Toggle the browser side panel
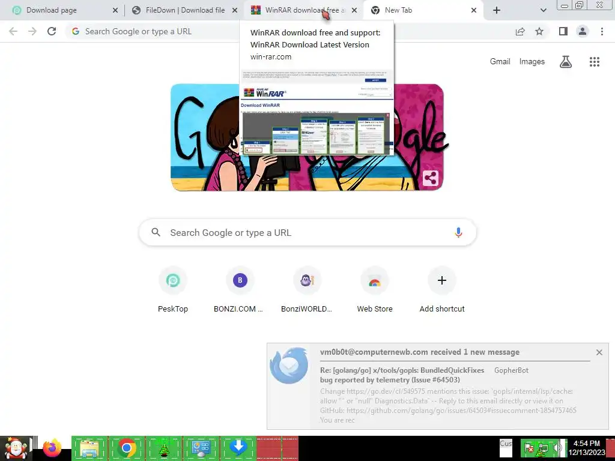The height and width of the screenshot is (461, 615). point(563,31)
